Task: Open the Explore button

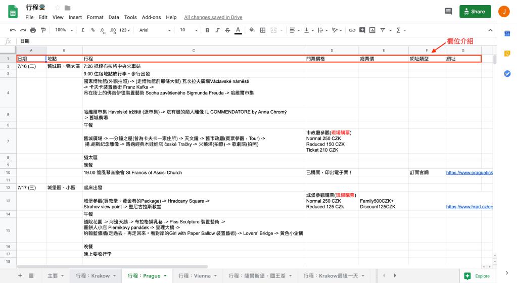Action: (x=478, y=276)
